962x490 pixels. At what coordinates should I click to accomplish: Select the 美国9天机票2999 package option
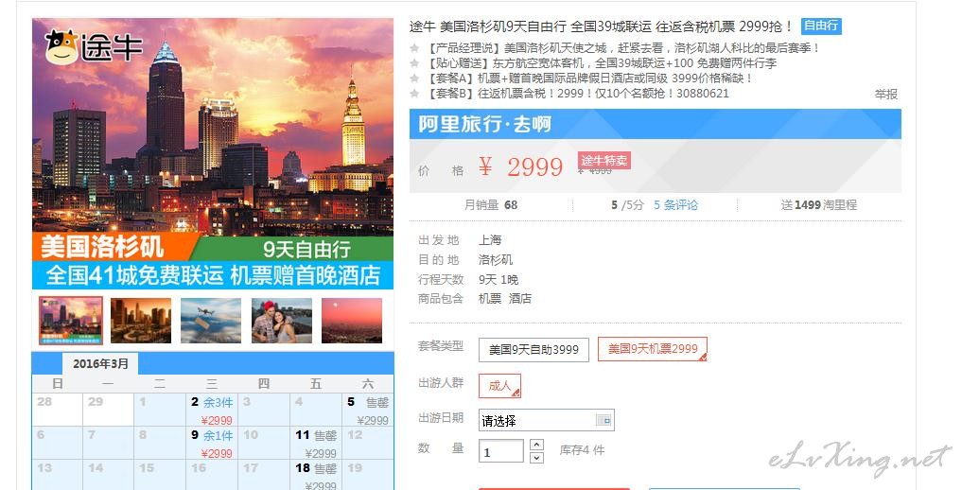(652, 349)
